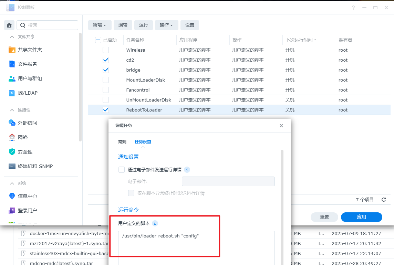Open File Services (文件服务) icon
The image size is (394, 265).
[x=12, y=64]
